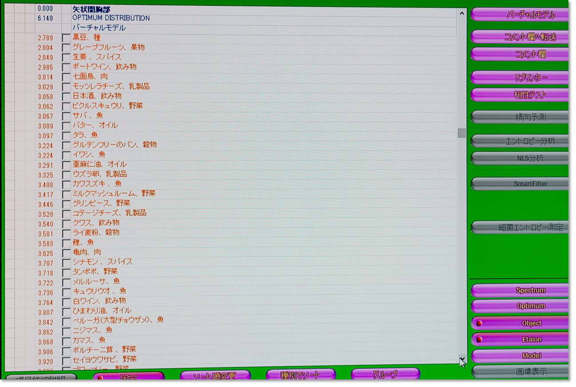Screen dimensions: 576x387
Task: Select the カマス、魚 row
Action: 89,340
